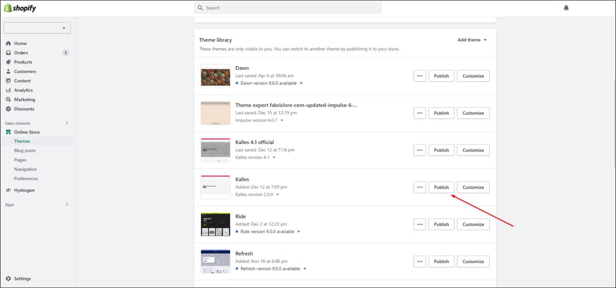The image size is (616, 288).
Task: Open more actions for Dawn theme
Action: (420, 76)
